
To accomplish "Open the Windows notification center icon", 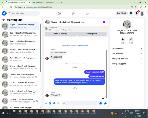I will 144,113.
